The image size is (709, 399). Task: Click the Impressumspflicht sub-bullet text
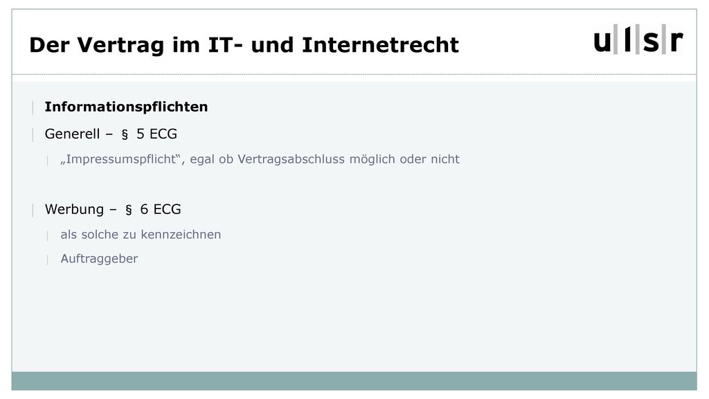coord(260,159)
